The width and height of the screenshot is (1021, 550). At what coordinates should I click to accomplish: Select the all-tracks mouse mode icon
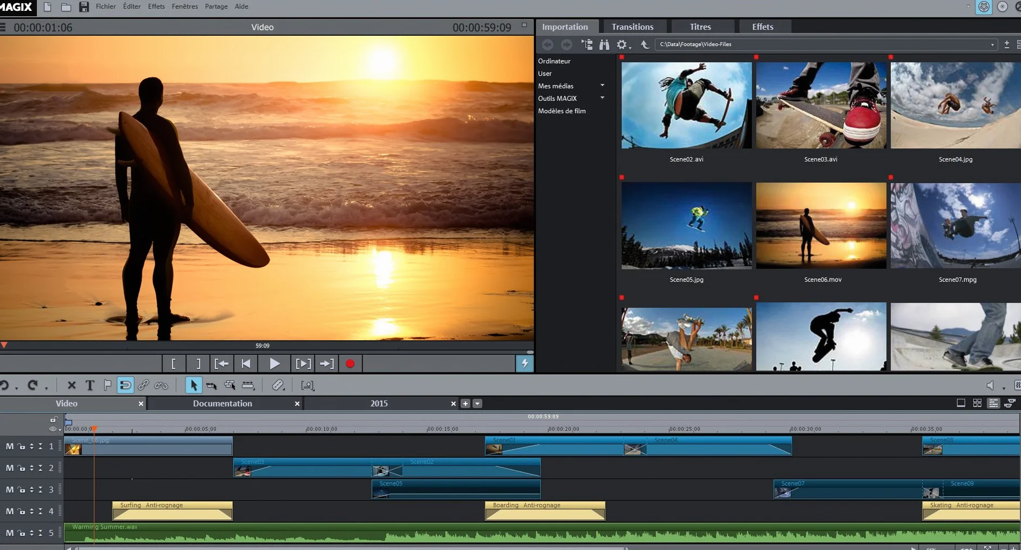[230, 385]
